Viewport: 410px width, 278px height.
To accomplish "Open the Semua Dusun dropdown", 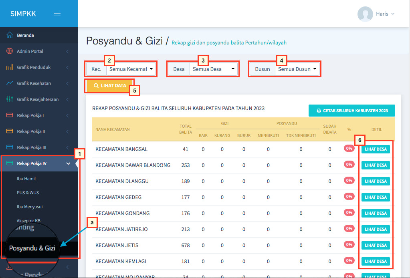I will [297, 69].
